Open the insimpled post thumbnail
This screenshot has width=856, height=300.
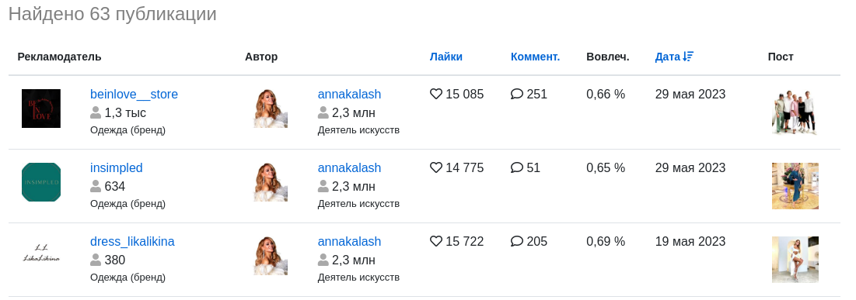tap(795, 186)
